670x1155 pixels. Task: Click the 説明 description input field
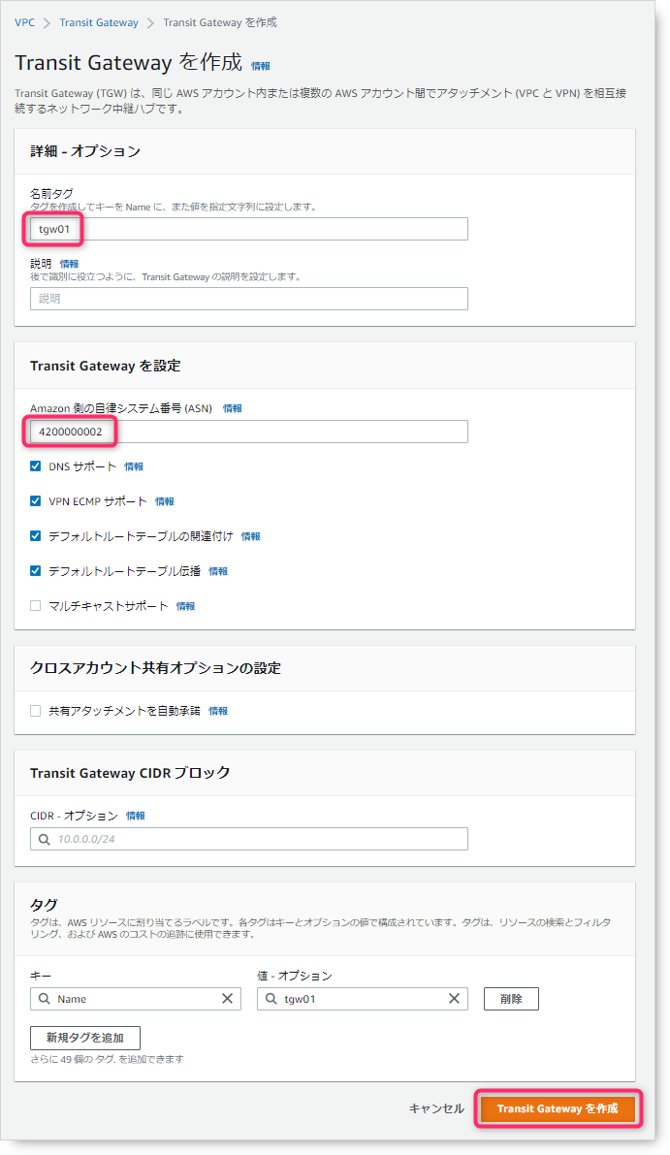(x=249, y=299)
